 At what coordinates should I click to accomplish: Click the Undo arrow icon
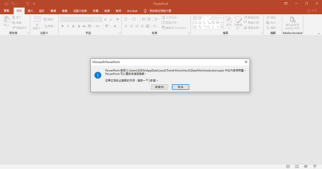(x=13, y=4)
